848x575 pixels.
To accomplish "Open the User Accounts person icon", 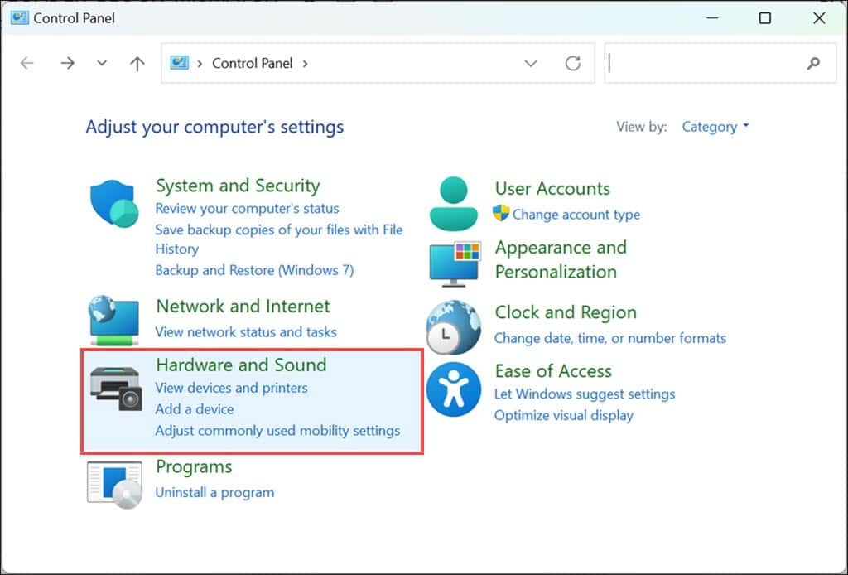I will pyautogui.click(x=454, y=203).
